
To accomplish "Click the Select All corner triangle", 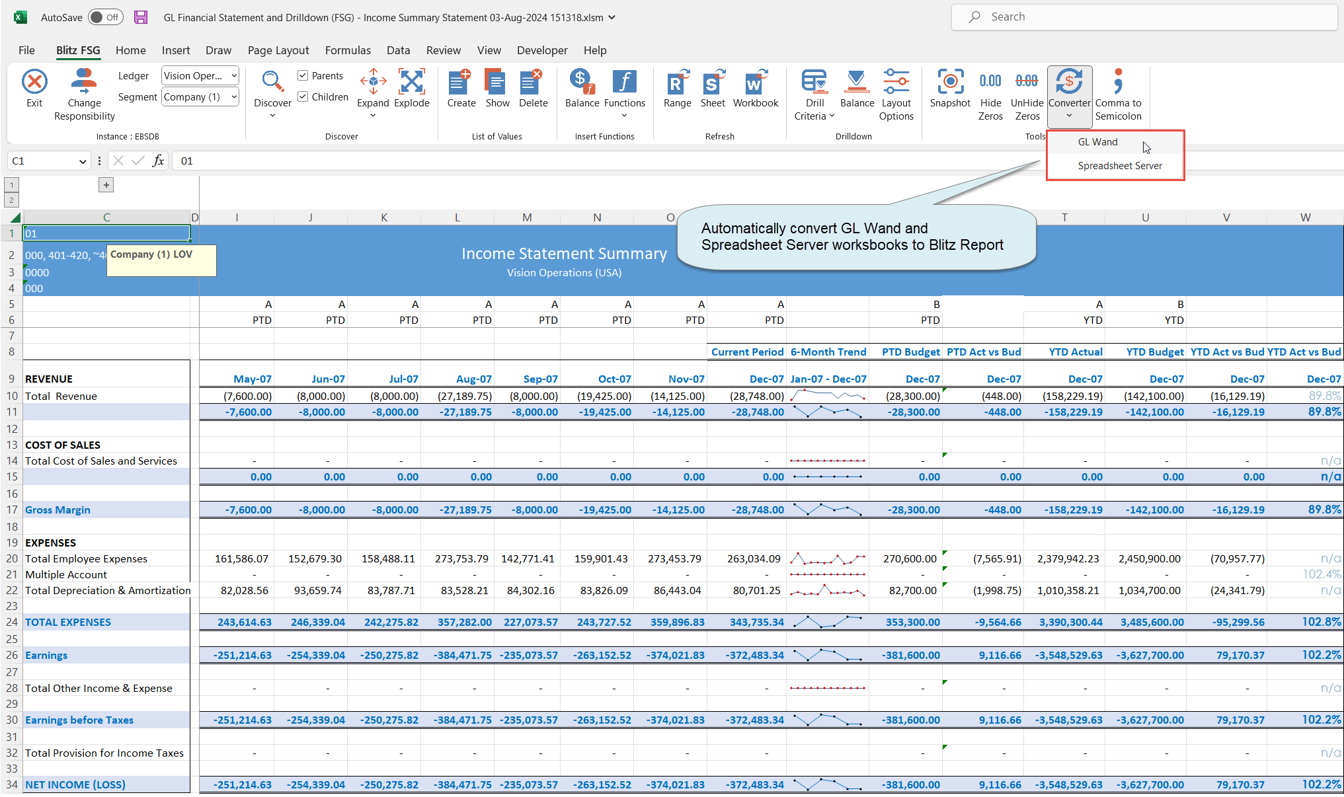I will [x=14, y=217].
